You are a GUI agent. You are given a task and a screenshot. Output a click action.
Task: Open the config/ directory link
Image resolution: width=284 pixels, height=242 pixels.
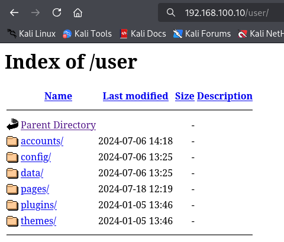(36, 157)
